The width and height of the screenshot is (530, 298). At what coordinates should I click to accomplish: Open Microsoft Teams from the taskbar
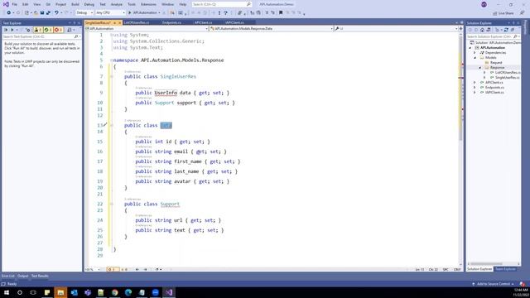pos(88,292)
